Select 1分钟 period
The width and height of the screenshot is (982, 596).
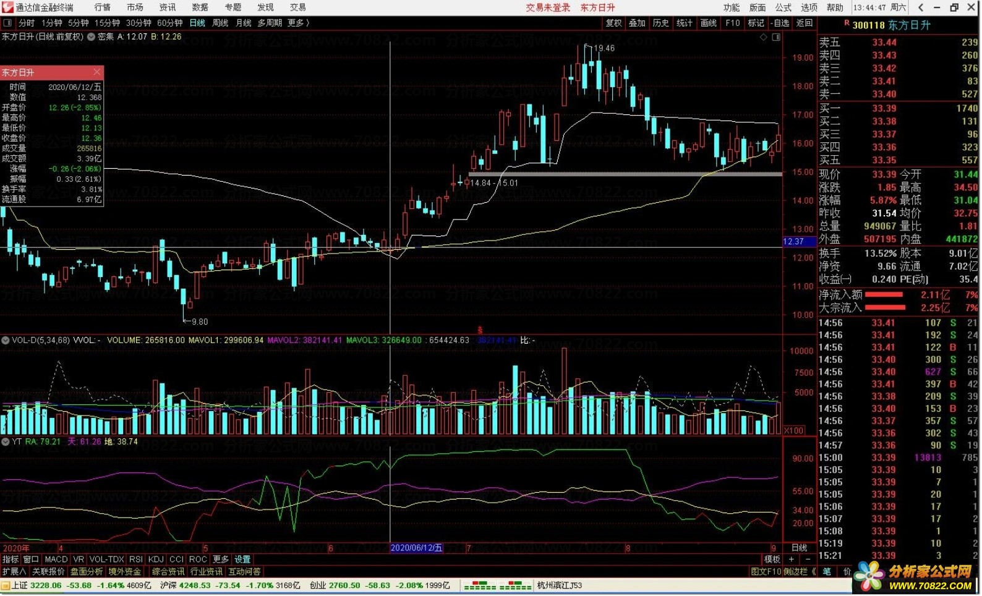[x=52, y=23]
